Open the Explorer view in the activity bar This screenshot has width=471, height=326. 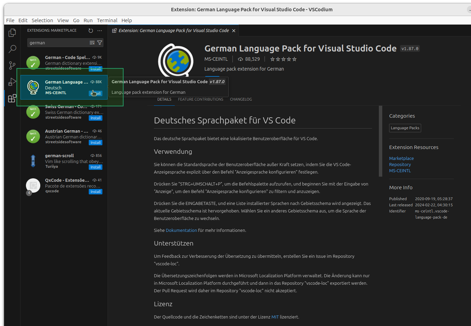12,32
